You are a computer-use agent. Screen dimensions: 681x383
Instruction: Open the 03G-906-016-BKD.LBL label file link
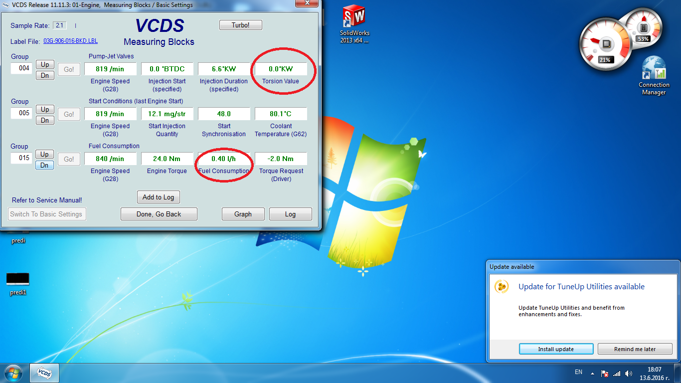pyautogui.click(x=70, y=41)
